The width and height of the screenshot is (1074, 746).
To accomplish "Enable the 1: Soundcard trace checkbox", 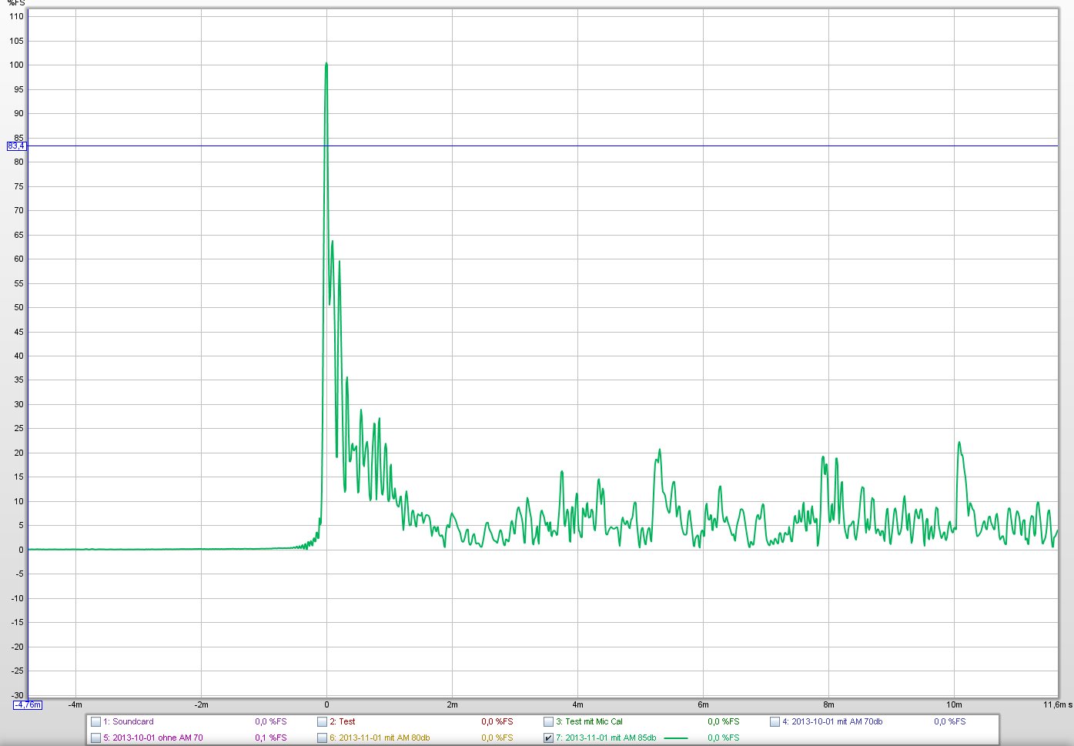I will point(96,722).
